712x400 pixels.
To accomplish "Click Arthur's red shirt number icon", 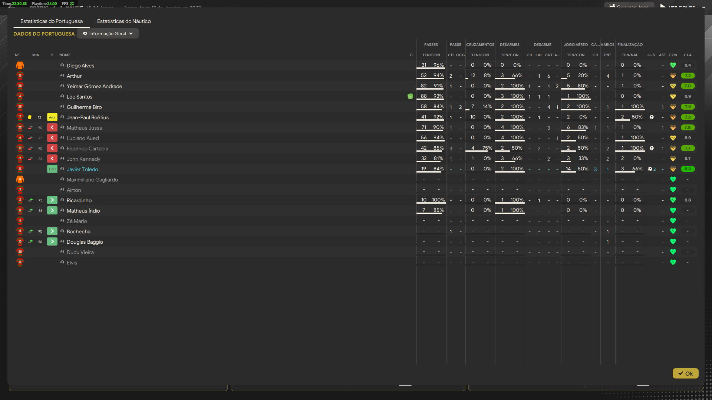I will [20, 76].
